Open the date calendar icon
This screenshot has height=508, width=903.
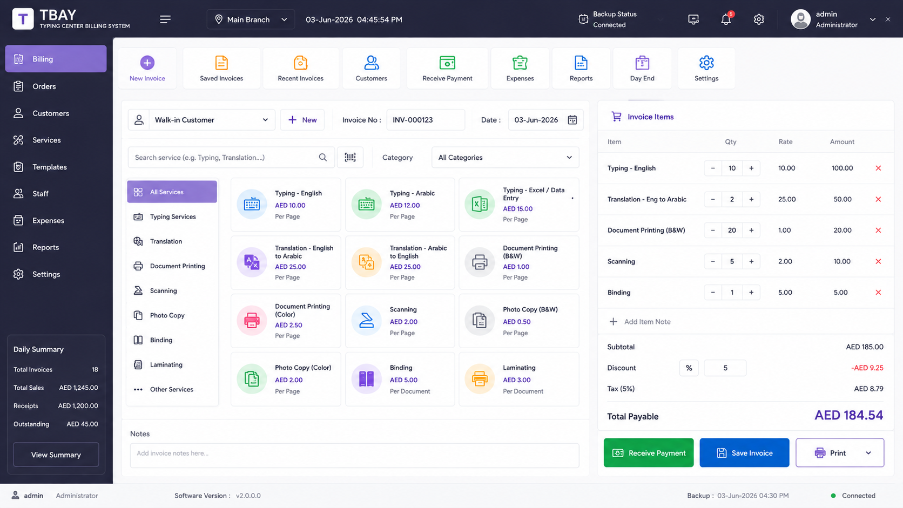pyautogui.click(x=572, y=120)
